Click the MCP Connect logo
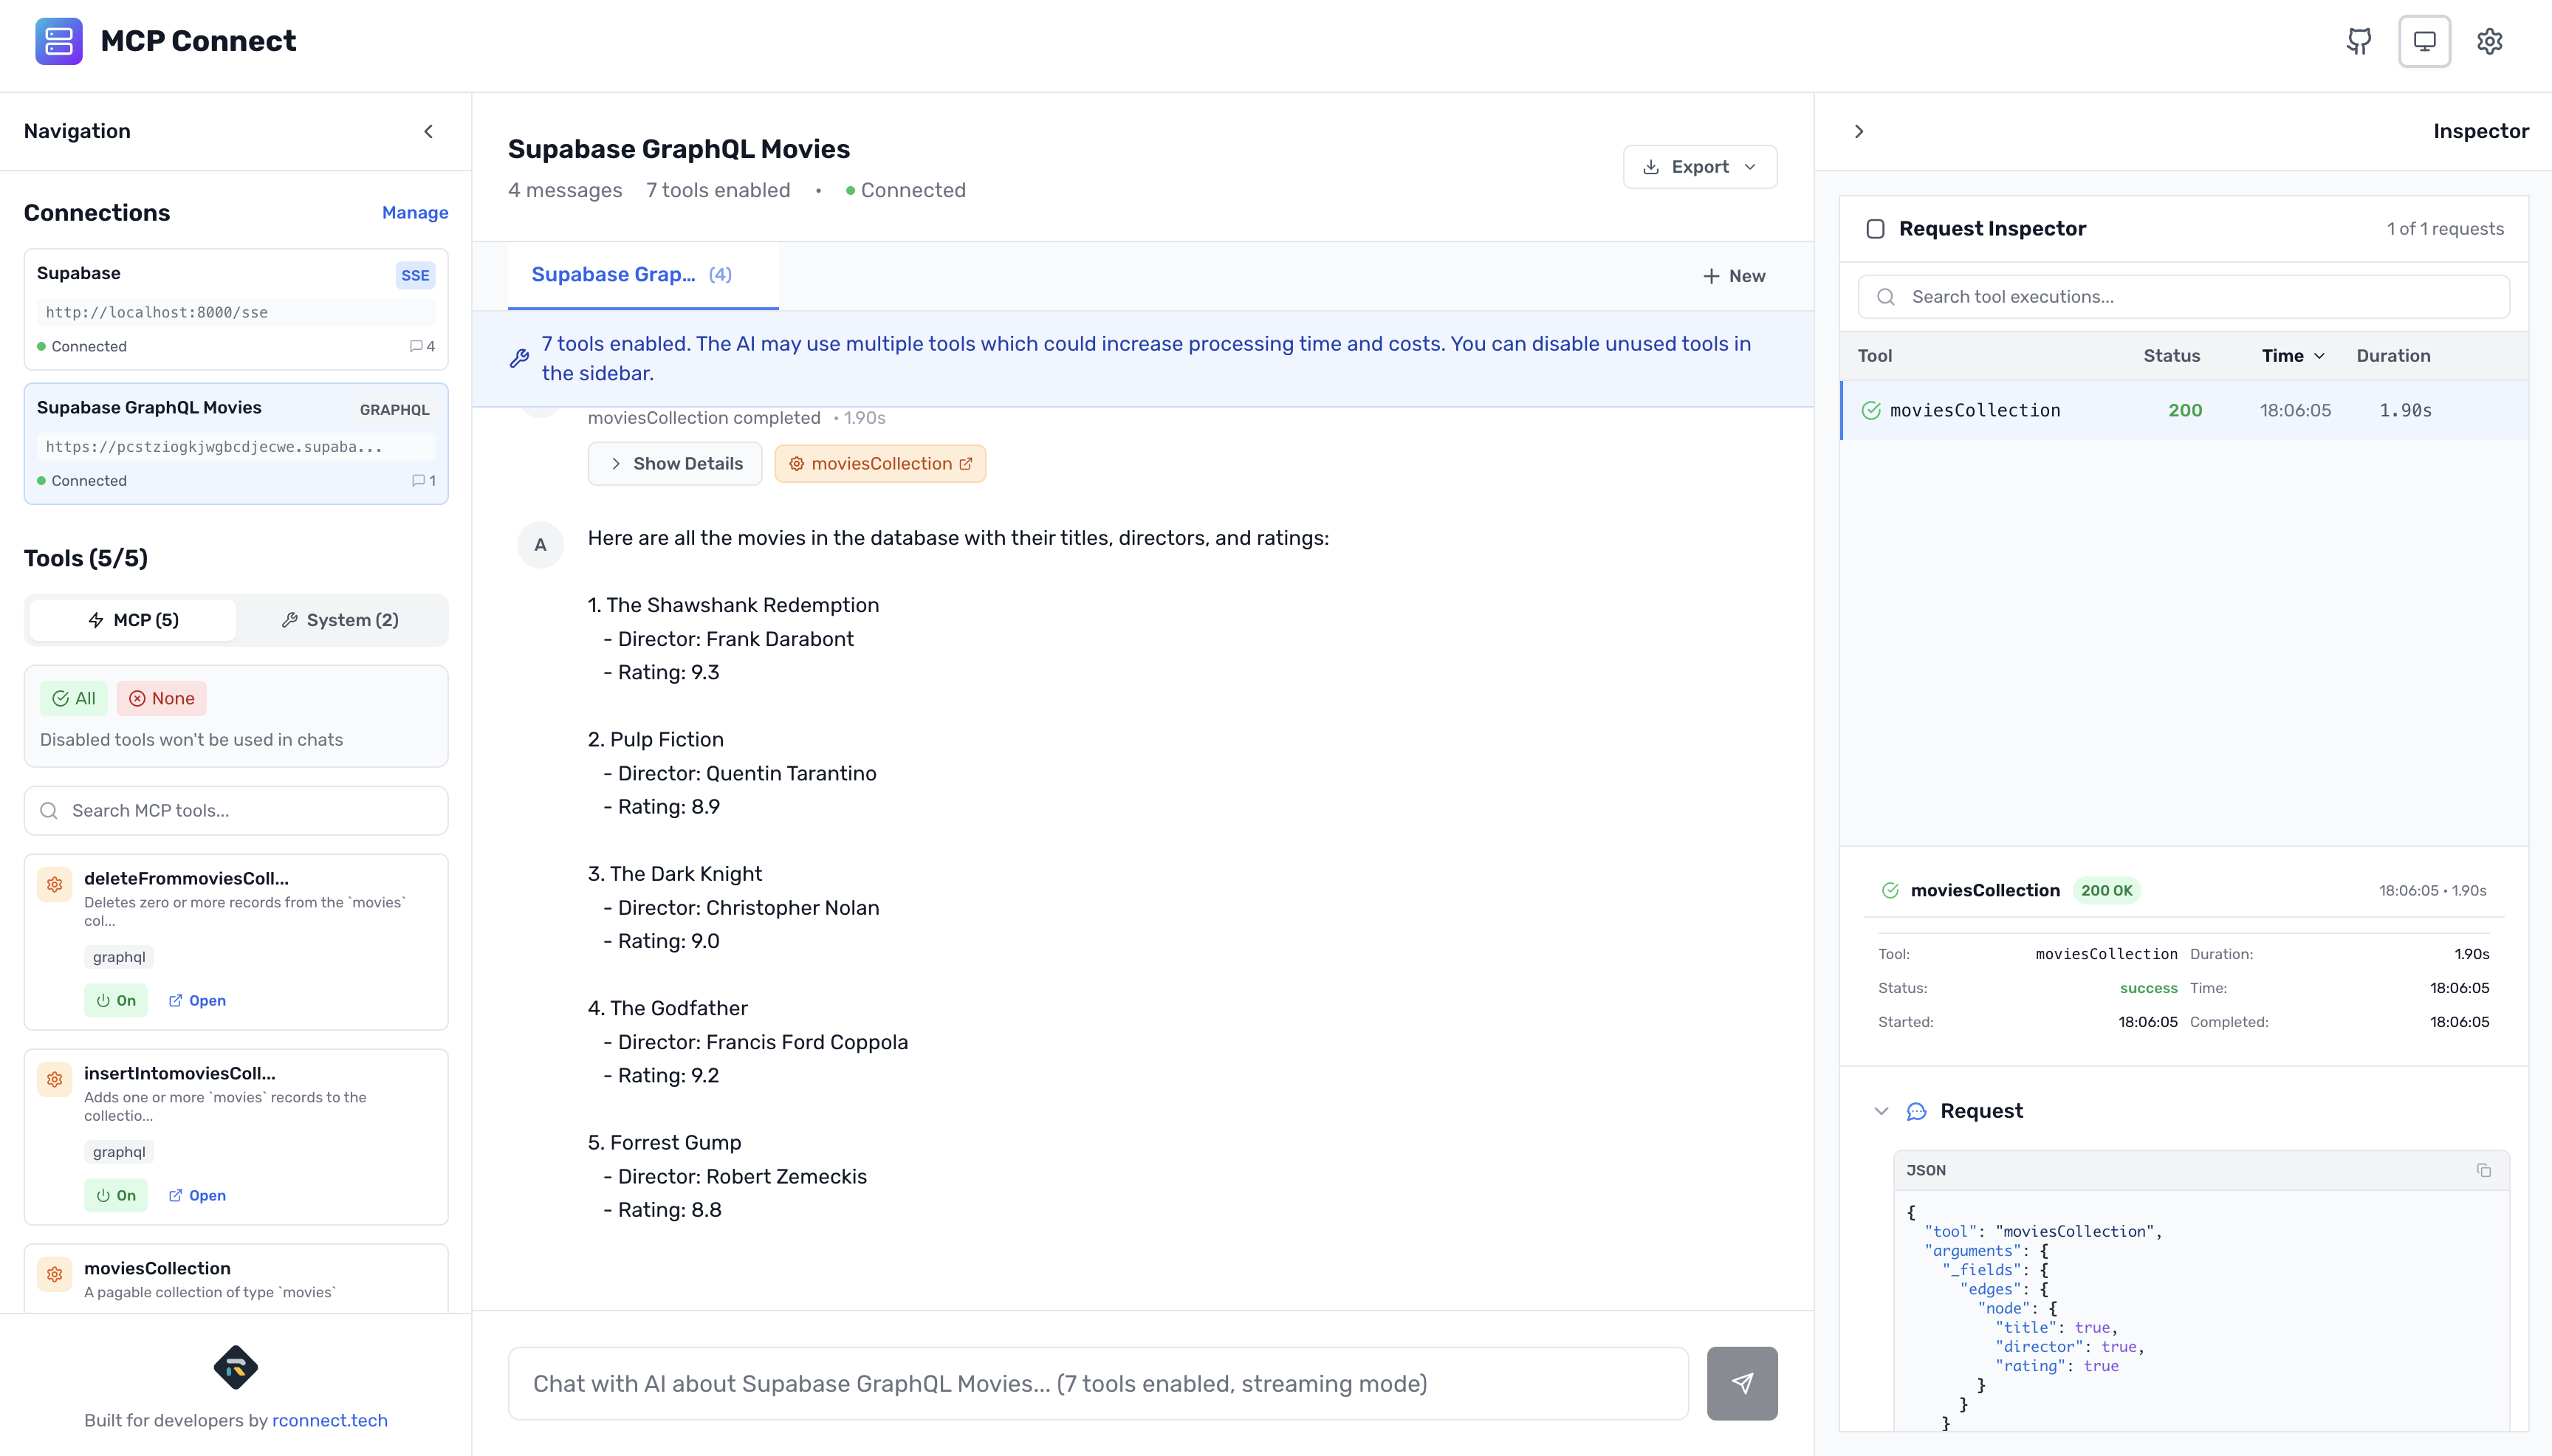This screenshot has height=1456, width=2552. click(60, 41)
